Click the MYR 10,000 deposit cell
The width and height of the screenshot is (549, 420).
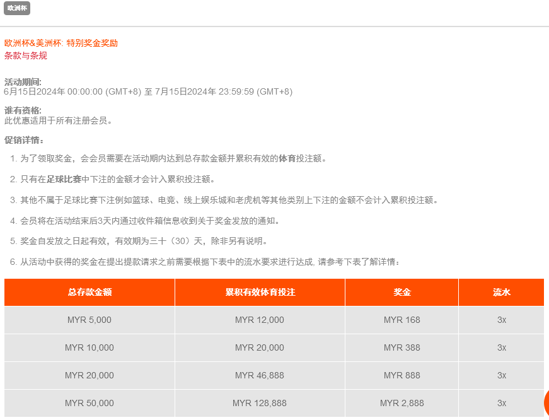pyautogui.click(x=90, y=347)
